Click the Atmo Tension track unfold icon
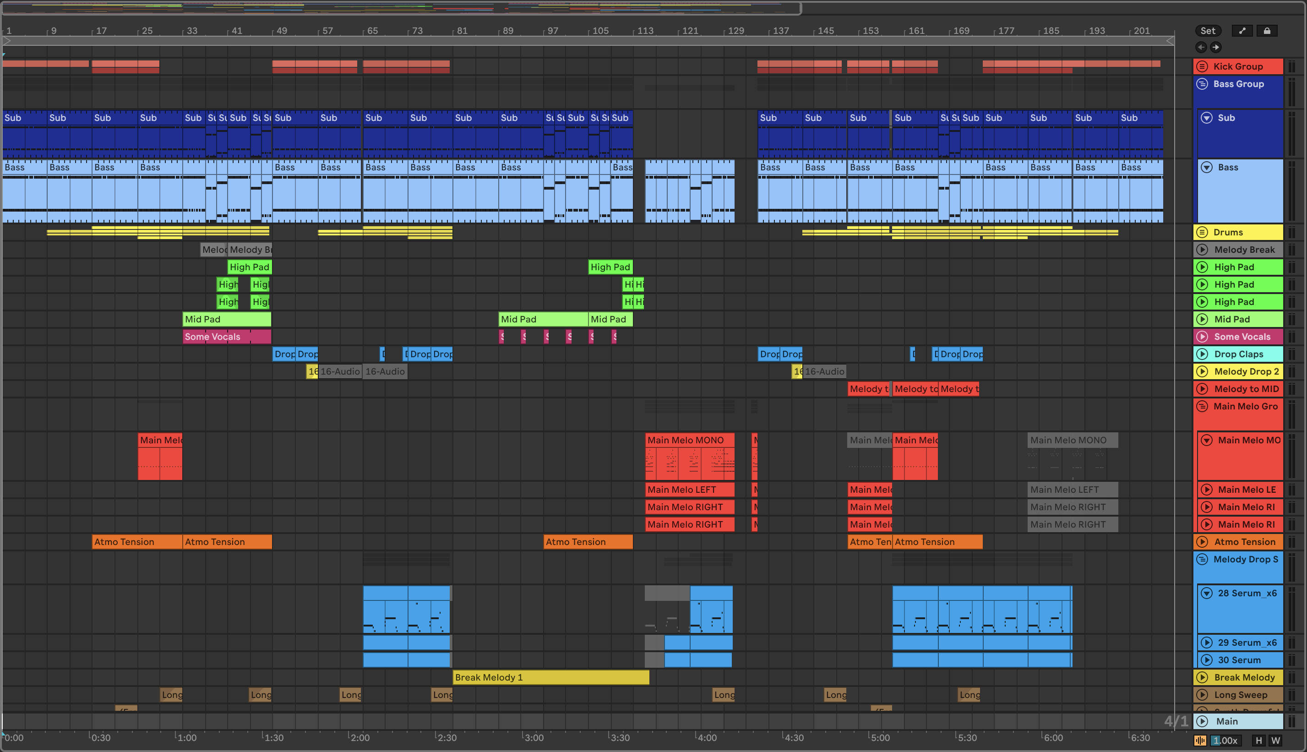 click(1202, 542)
